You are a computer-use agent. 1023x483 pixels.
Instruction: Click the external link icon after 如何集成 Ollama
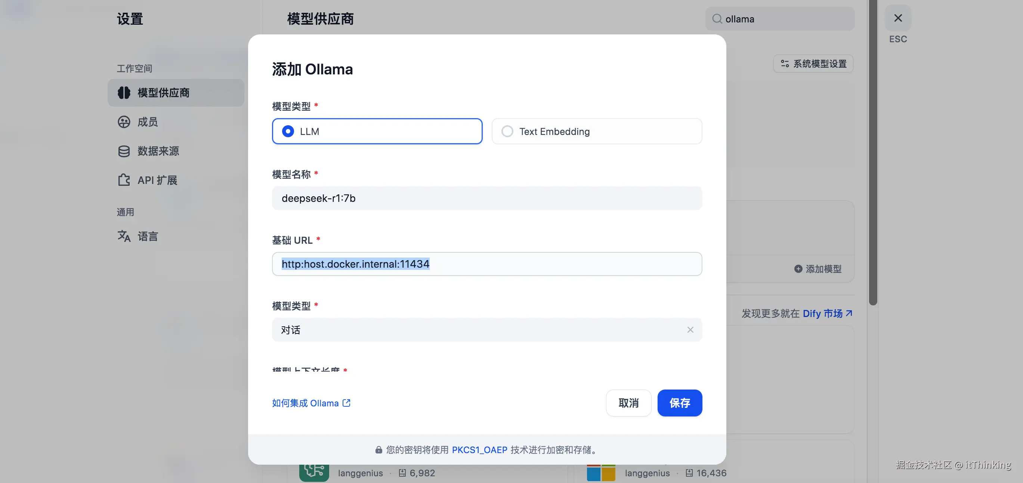click(x=346, y=403)
